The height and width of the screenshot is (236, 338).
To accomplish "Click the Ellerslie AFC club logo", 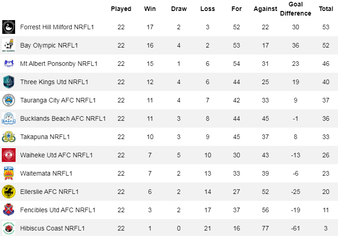I will click(x=9, y=192).
